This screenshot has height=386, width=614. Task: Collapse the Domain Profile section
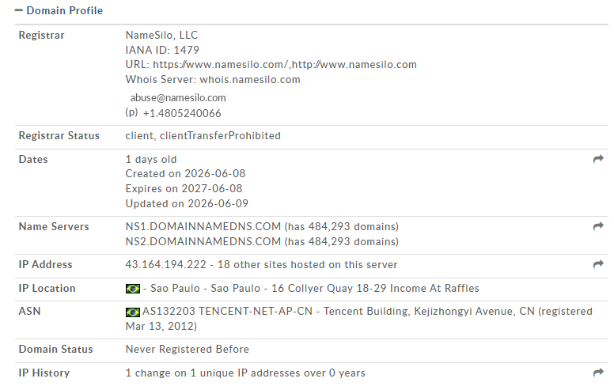pyautogui.click(x=59, y=10)
